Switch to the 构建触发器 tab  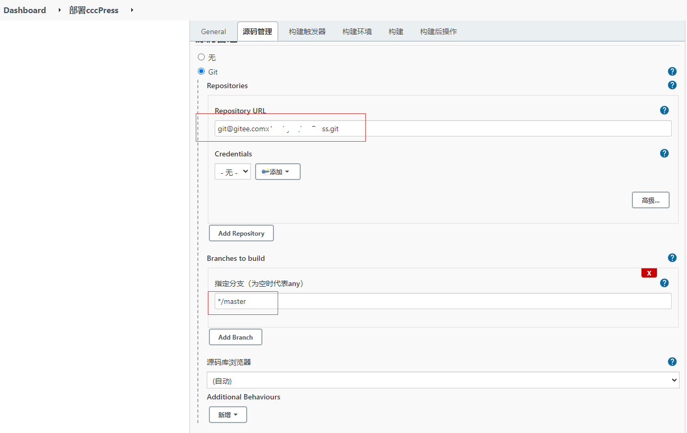coord(307,31)
